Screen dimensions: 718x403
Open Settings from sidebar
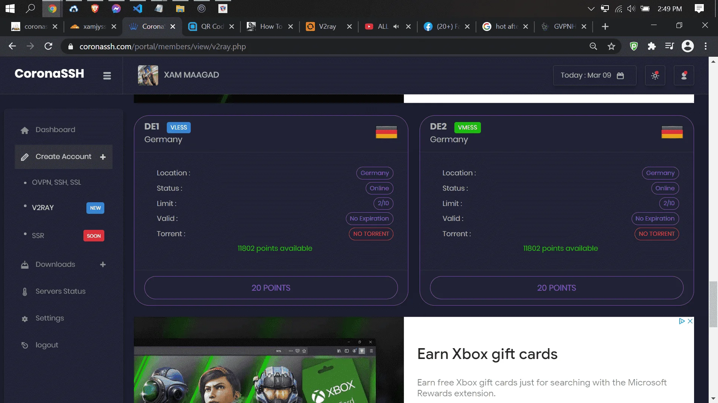tap(50, 318)
